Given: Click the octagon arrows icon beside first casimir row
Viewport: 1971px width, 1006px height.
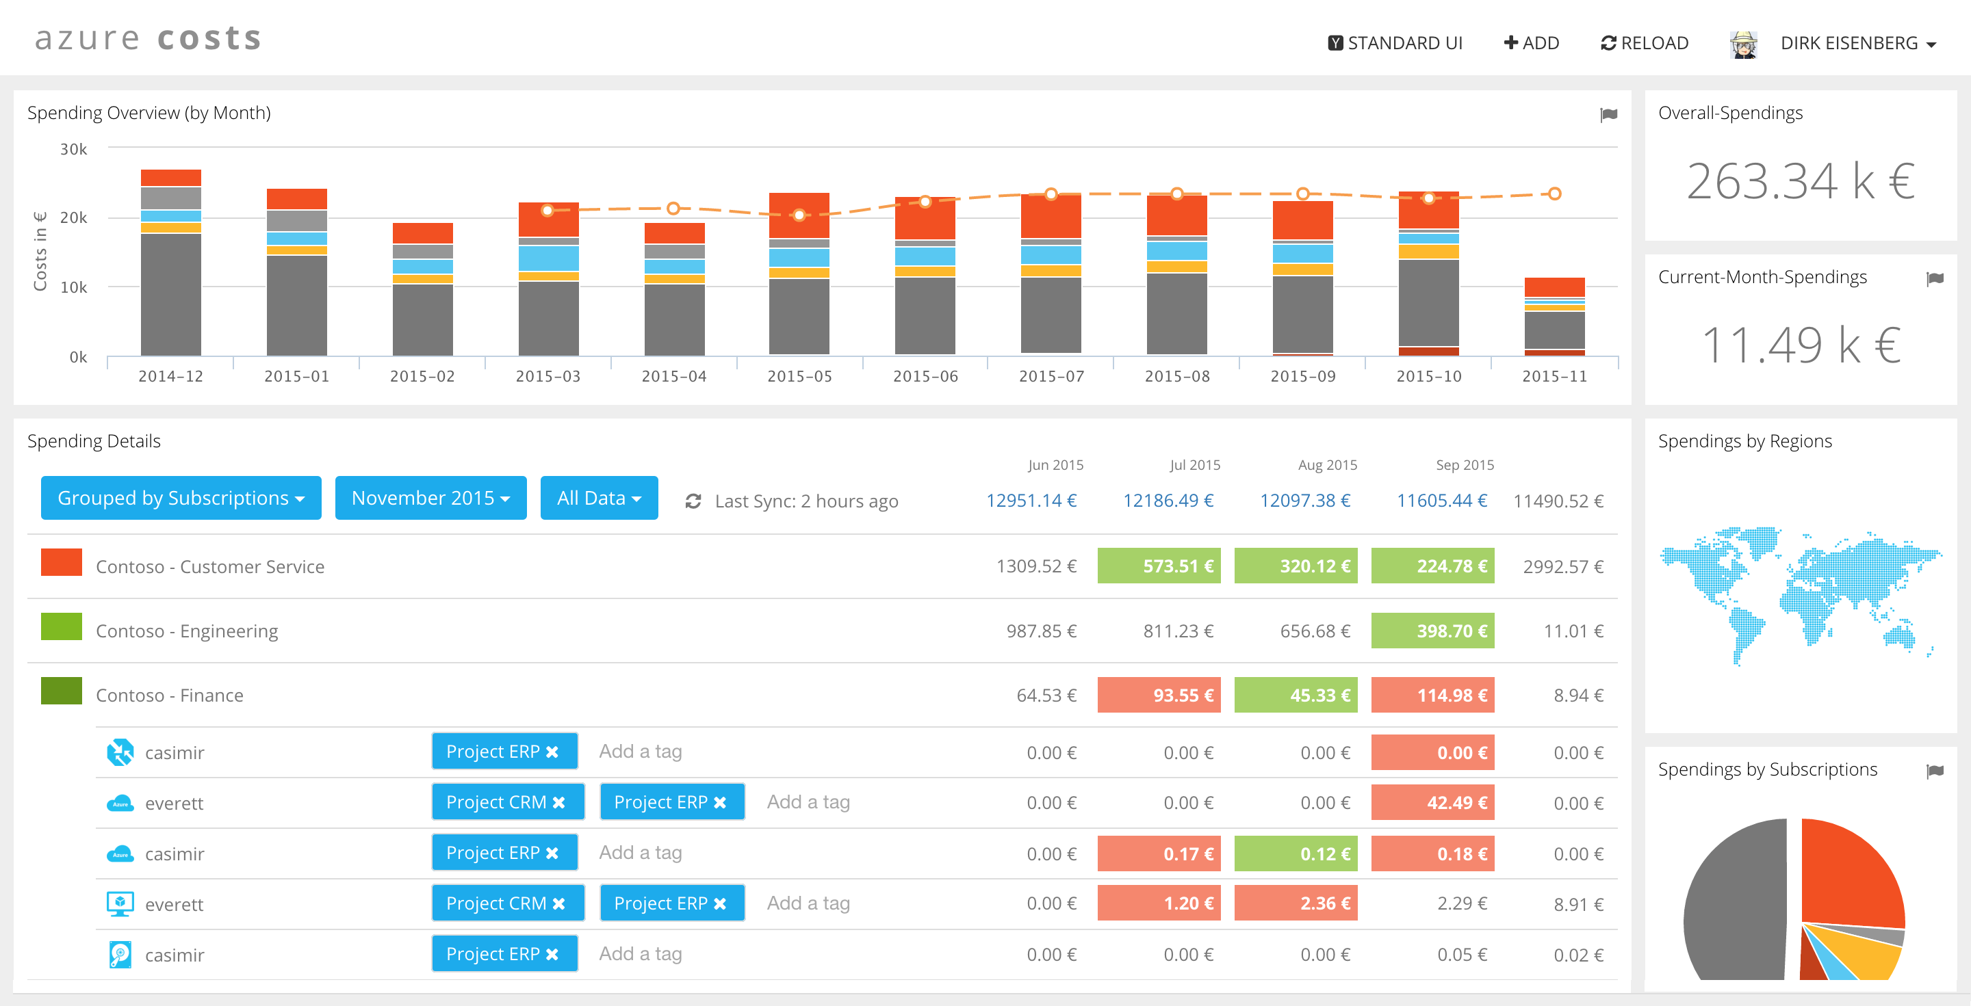Looking at the screenshot, I should pyautogui.click(x=121, y=752).
